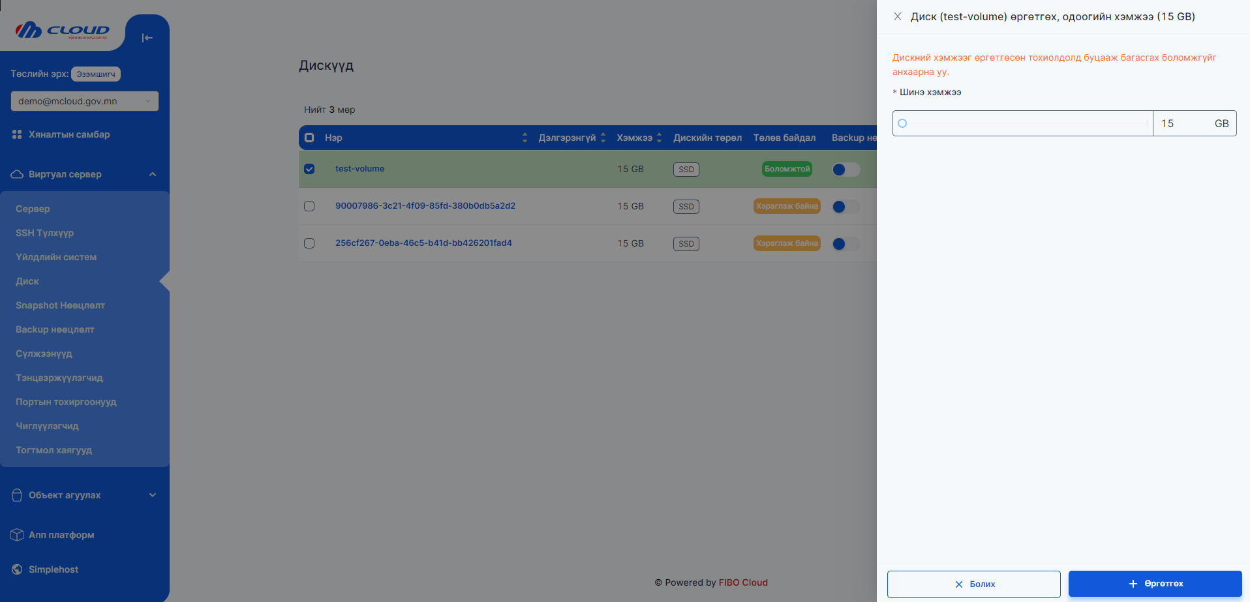Toggle Backup switch for test-volume
This screenshot has height=602, width=1250.
[x=846, y=170]
